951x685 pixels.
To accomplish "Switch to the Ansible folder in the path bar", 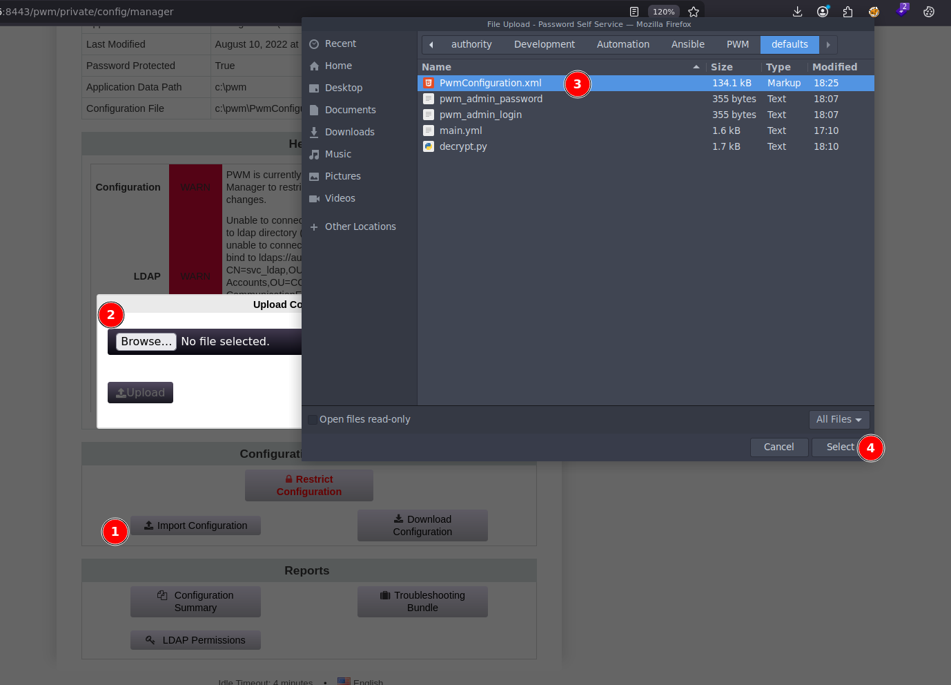I will coord(688,44).
